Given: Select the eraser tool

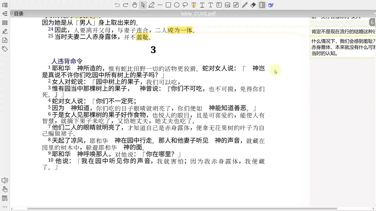Looking at the screenshot, I should (x=253, y=5).
